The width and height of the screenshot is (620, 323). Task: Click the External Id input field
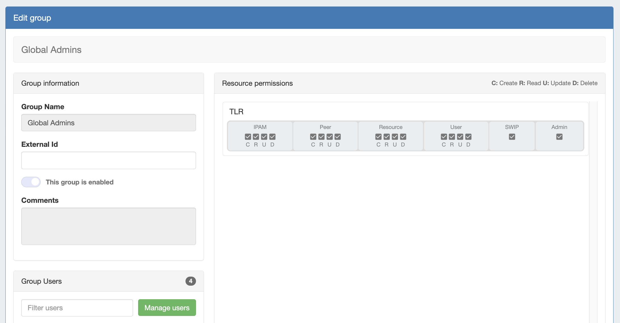click(x=108, y=160)
